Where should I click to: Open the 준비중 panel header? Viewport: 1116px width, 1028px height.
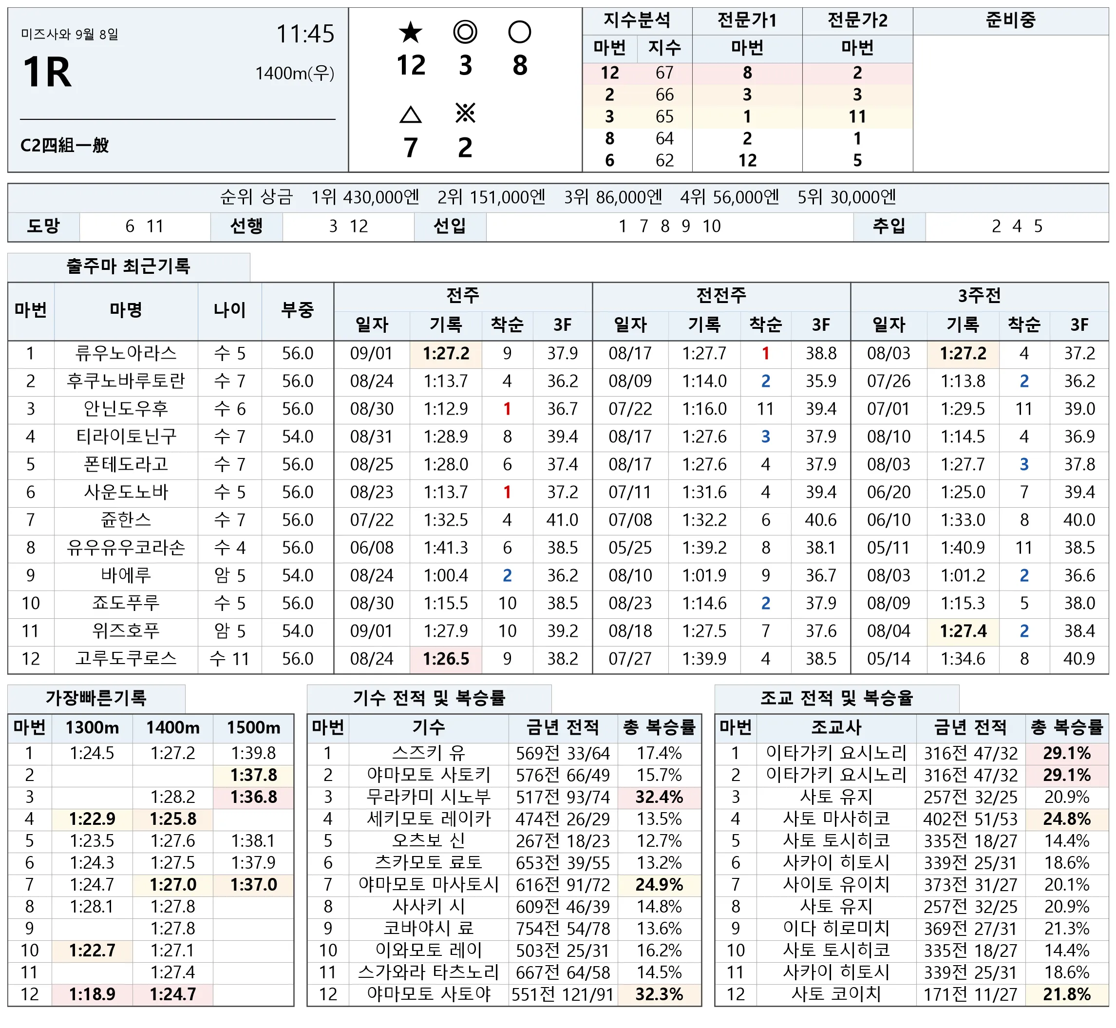click(1010, 21)
